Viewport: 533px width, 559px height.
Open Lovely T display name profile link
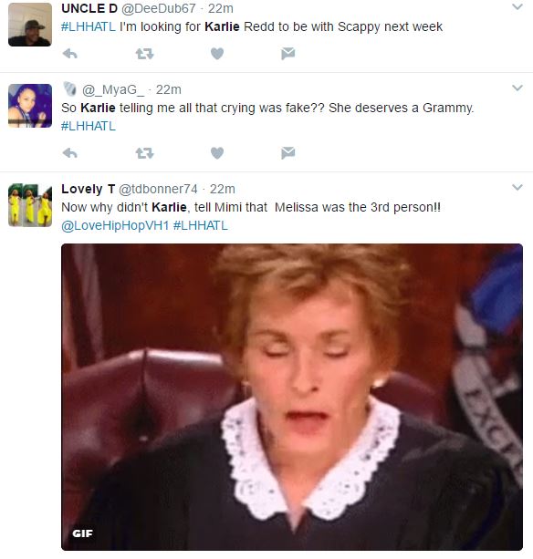pyautogui.click(x=89, y=189)
